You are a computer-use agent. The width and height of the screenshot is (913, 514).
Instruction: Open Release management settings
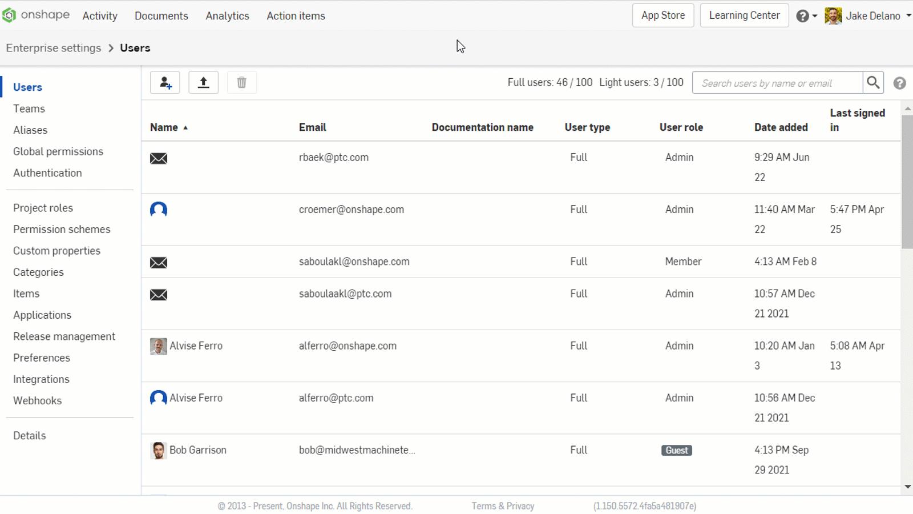[x=64, y=336]
